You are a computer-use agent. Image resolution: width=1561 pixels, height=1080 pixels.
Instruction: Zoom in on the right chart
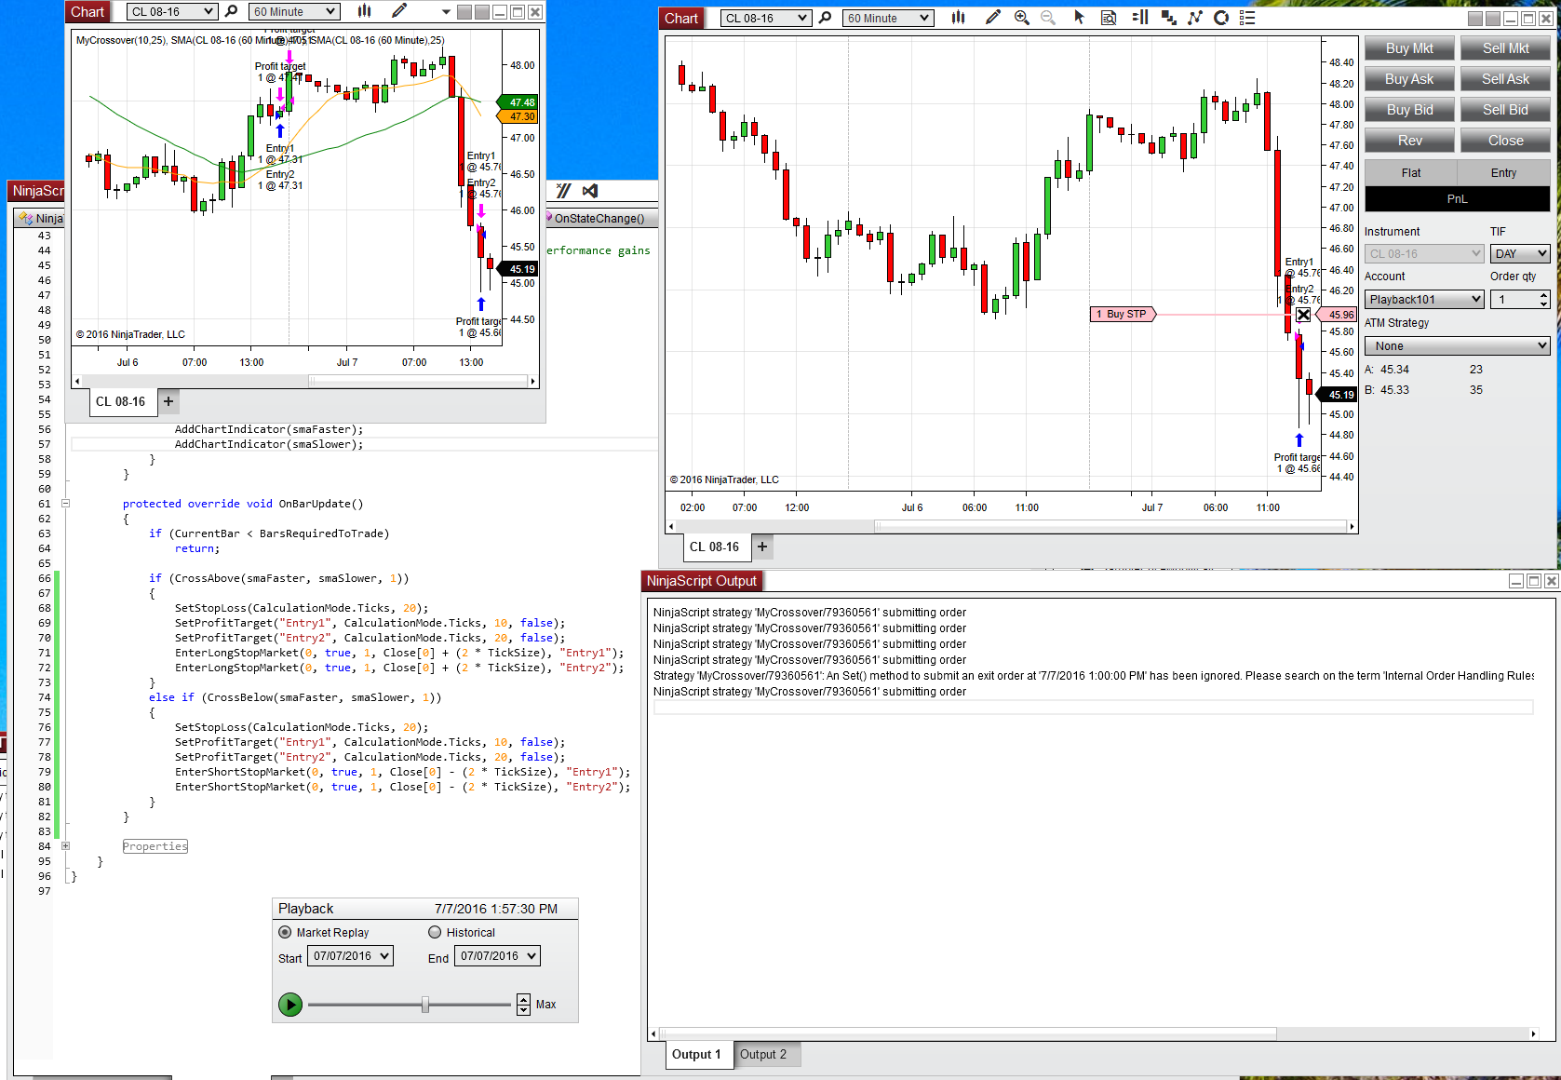coord(1022,18)
